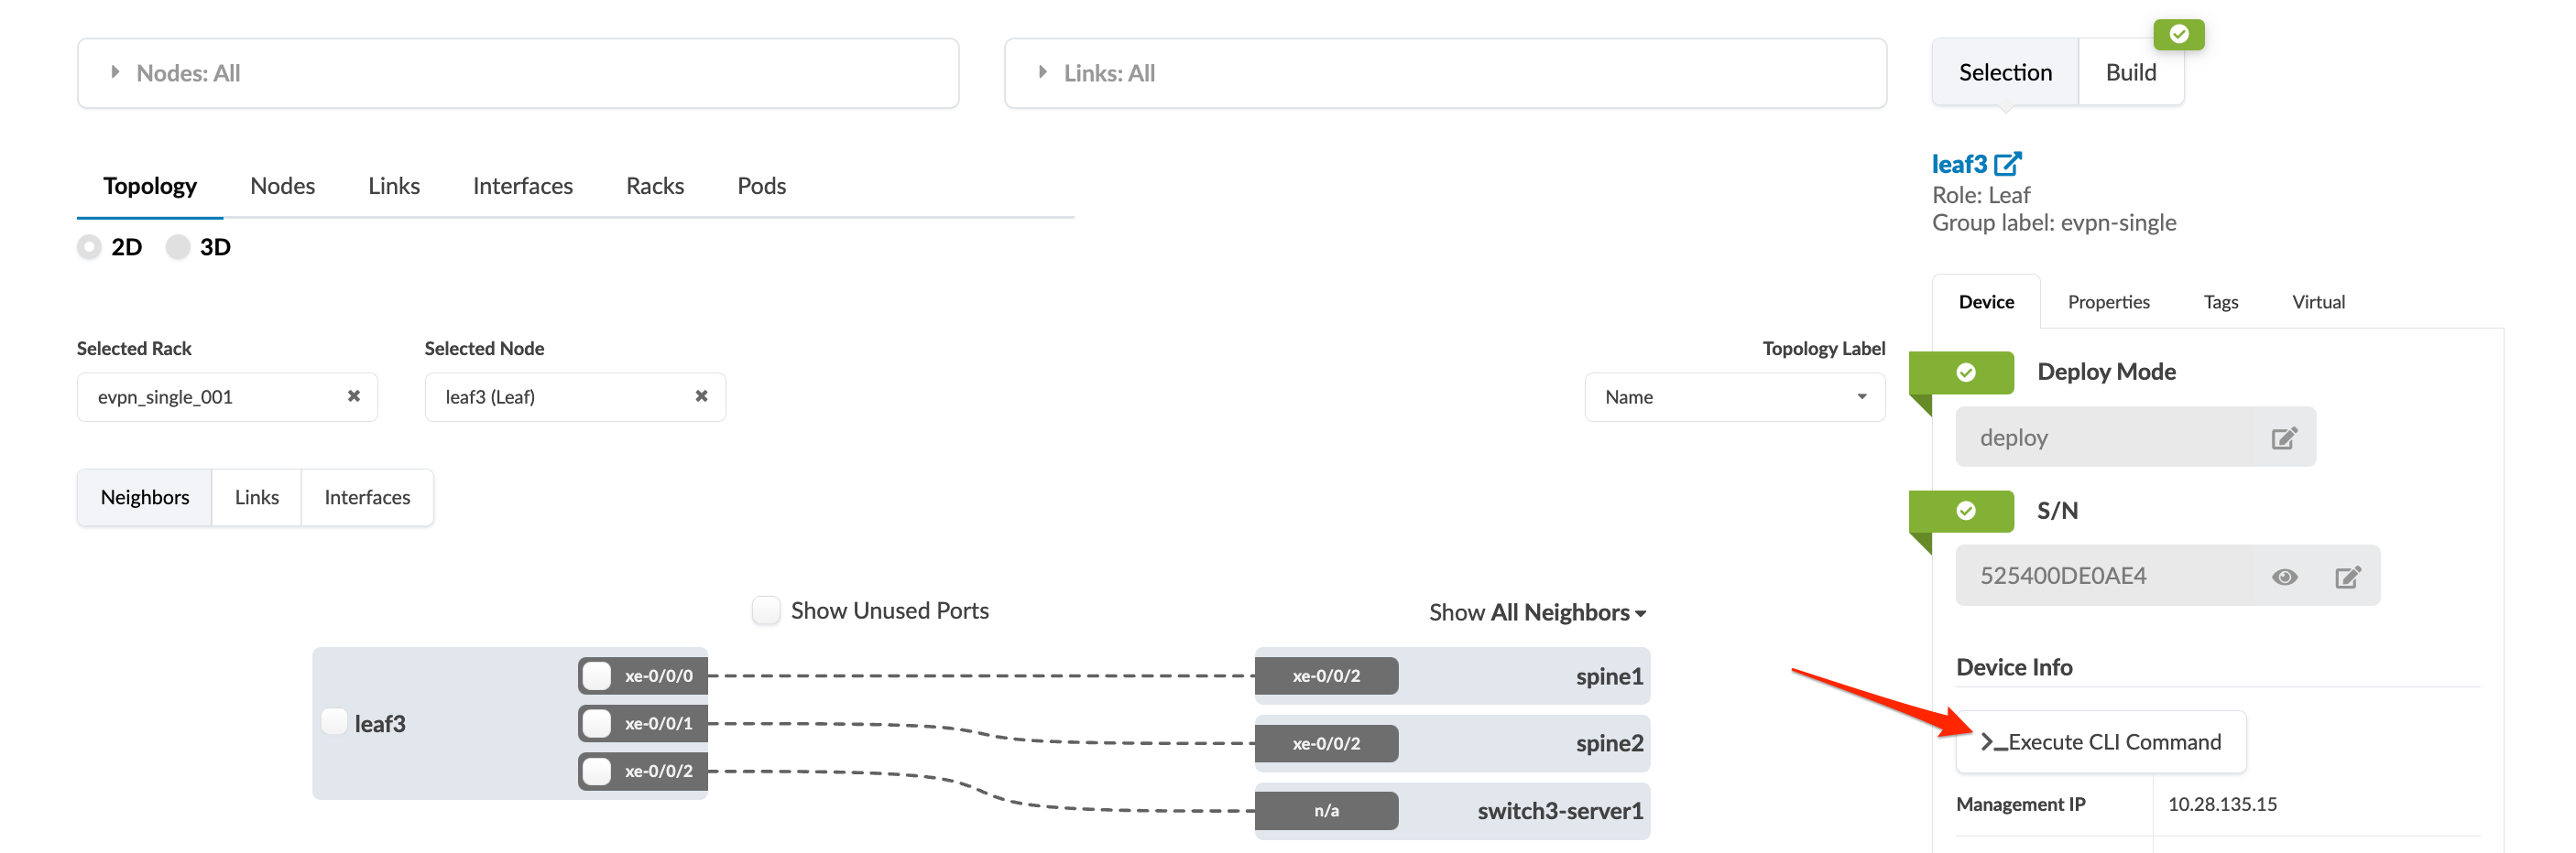
Task: Enable Show Unused Ports checkbox
Action: point(766,610)
